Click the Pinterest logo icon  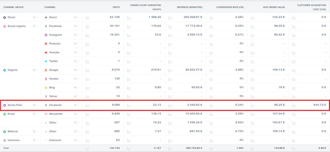46,44
